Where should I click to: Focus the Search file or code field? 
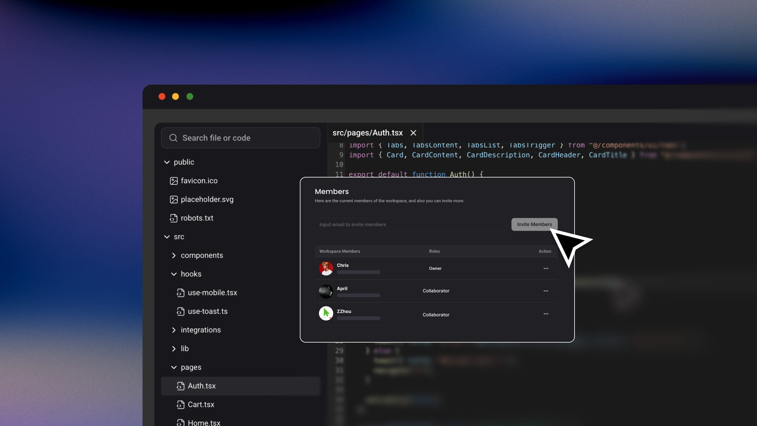[240, 138]
